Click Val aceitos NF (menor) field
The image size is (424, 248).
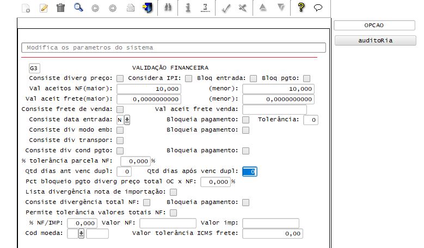278,89
